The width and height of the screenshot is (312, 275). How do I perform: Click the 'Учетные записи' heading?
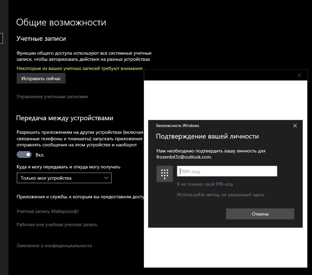click(x=41, y=38)
